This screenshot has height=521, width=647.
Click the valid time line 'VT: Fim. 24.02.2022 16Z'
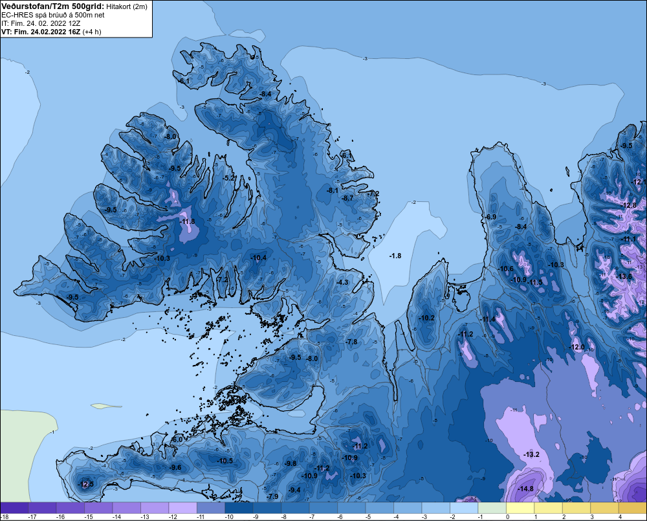point(41,32)
